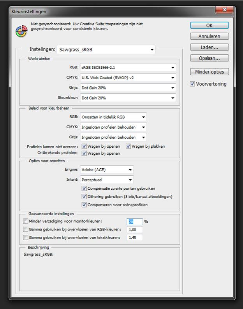Open the Intent dropdown Perceptueel
Viewport: 243px width, 309px height.
[107, 180]
